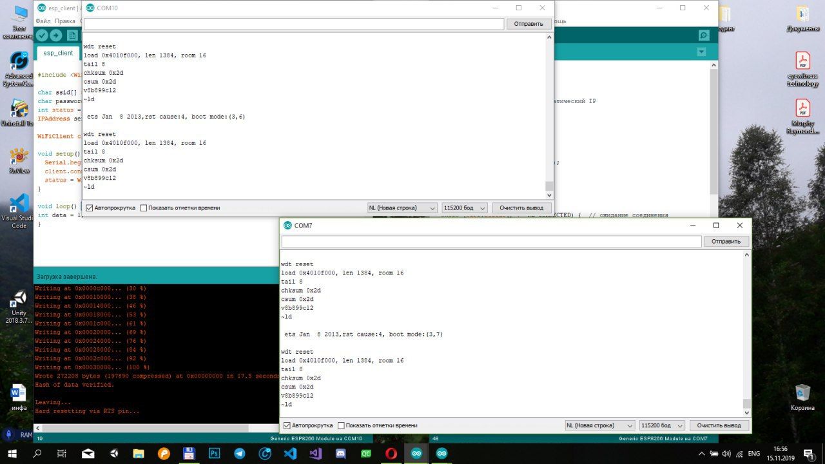Click the COM7 output vertical scrollbar
This screenshot has width=825, height=464.
(x=747, y=334)
